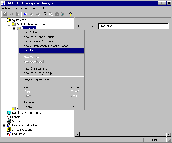Click the System Options cabinet icon
The height and width of the screenshot is (143, 172).
[9, 130]
